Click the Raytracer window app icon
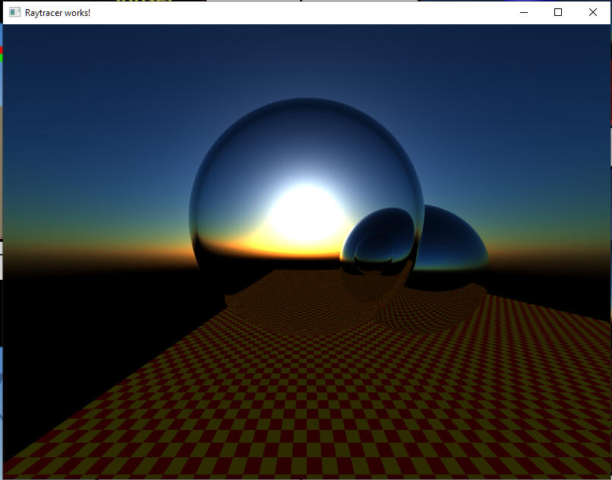This screenshot has height=480, width=612. click(x=15, y=12)
